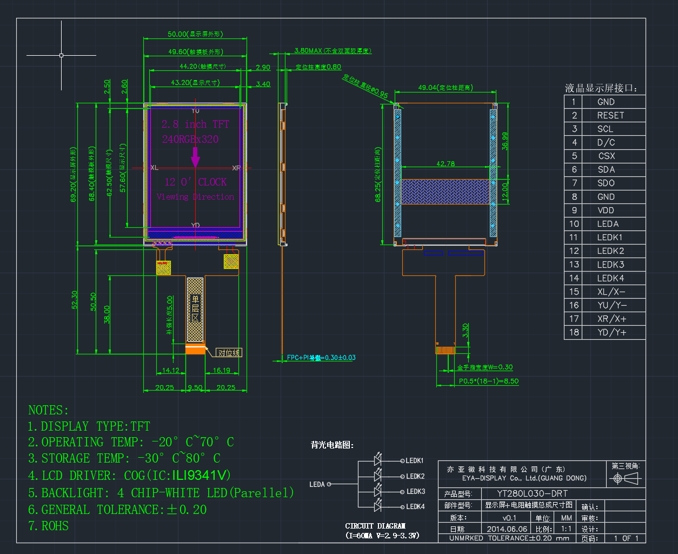The width and height of the screenshot is (678, 554).
Task: Click the "36.99" vertical dimension
Action: coord(505,142)
